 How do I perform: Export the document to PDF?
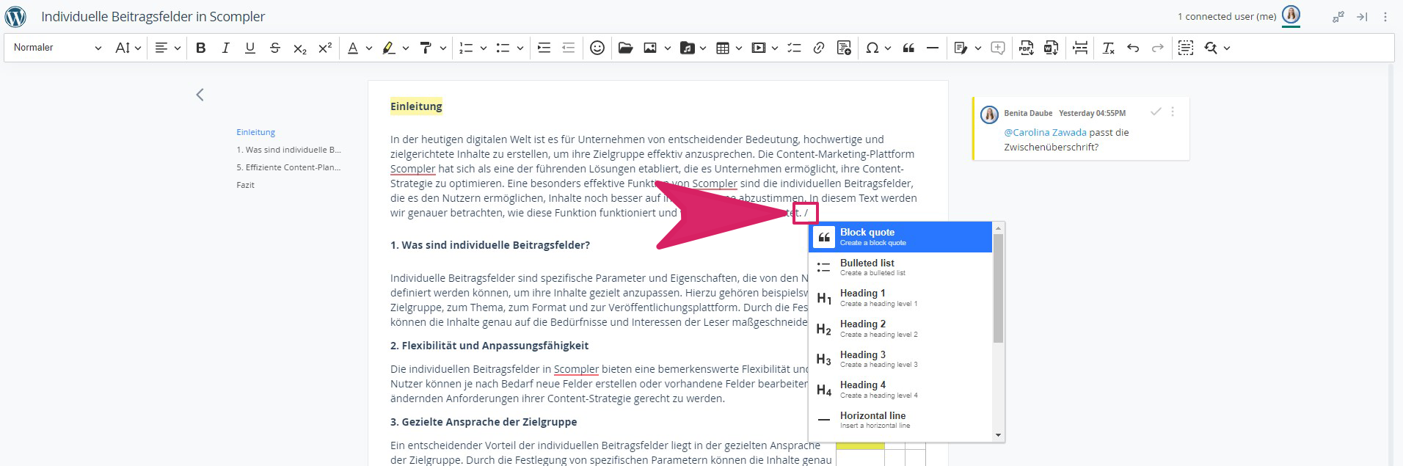(x=1026, y=48)
